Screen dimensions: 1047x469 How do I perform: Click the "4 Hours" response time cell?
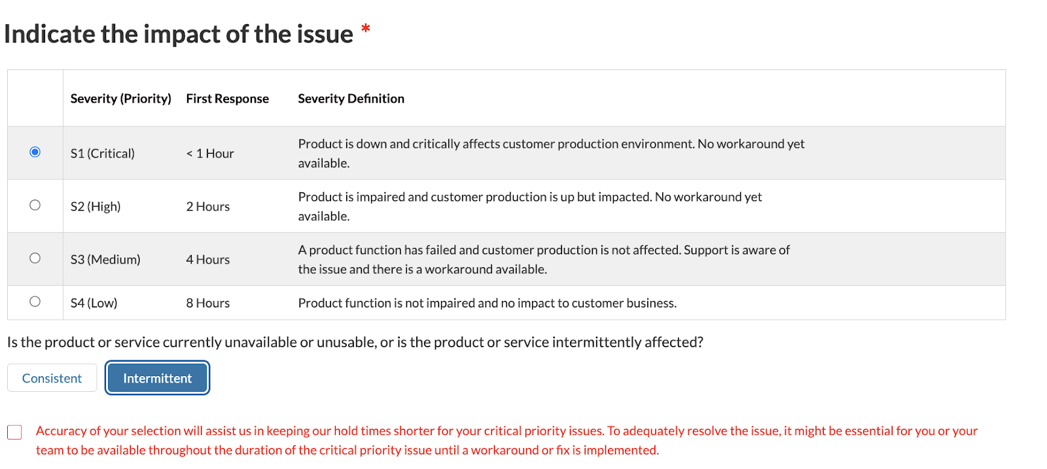pyautogui.click(x=208, y=260)
